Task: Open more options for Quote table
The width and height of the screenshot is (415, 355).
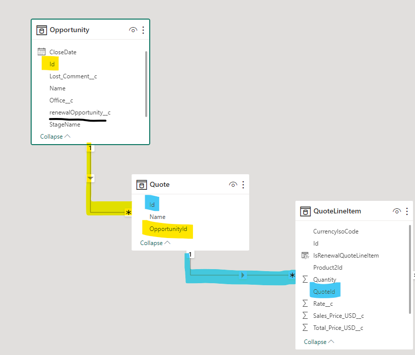Action: coord(243,184)
